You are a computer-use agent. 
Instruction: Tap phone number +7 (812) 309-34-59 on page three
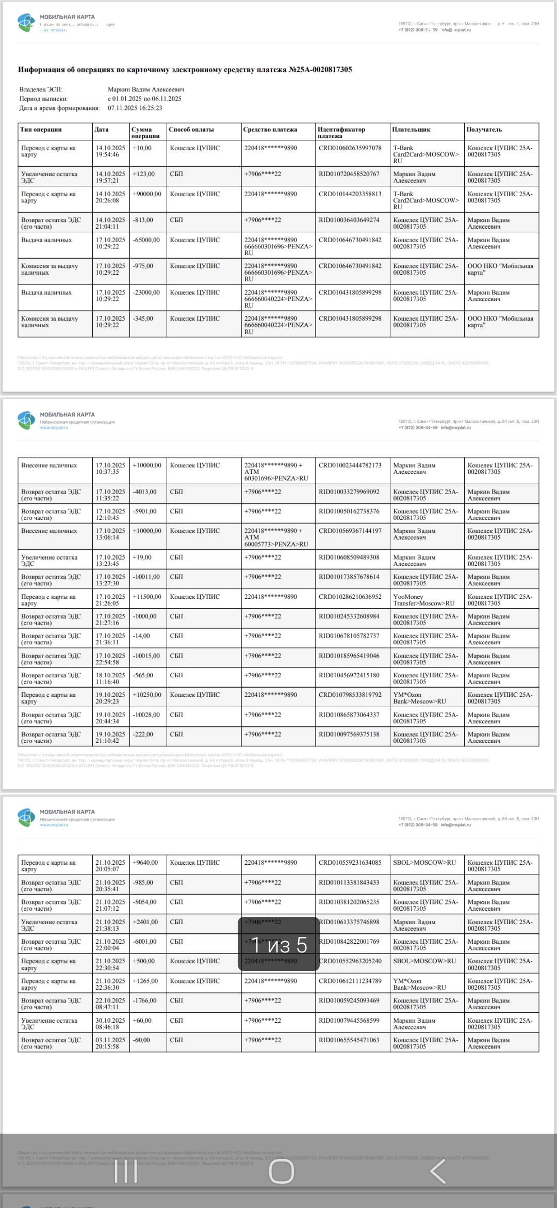[x=418, y=825]
